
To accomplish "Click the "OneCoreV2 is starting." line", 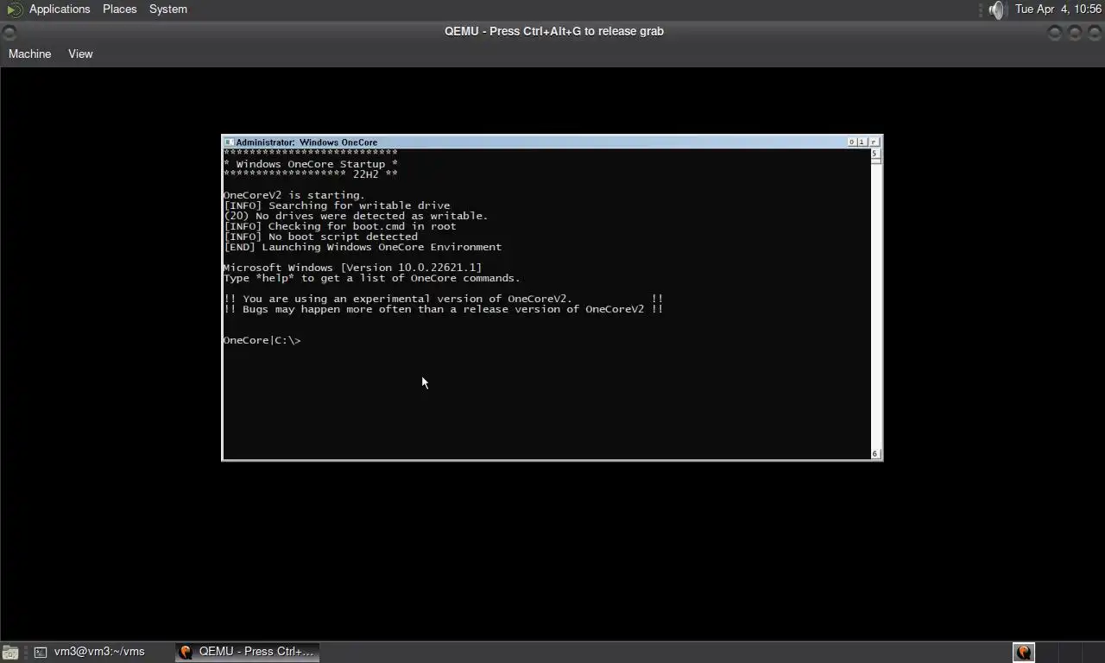I will tap(294, 195).
